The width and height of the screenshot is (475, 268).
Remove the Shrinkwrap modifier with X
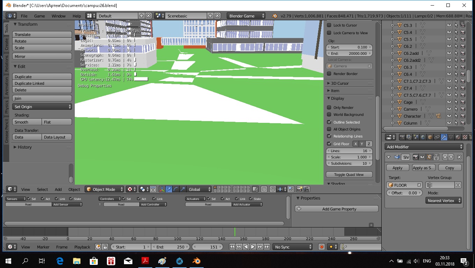tap(459, 157)
